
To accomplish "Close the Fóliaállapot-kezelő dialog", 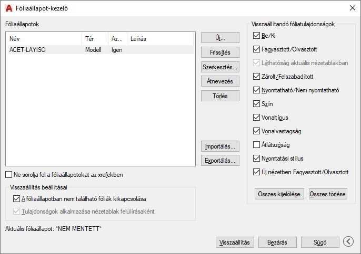I will tap(352, 8).
